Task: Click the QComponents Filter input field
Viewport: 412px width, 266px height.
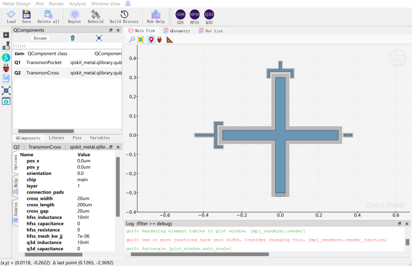Action: 66,46
